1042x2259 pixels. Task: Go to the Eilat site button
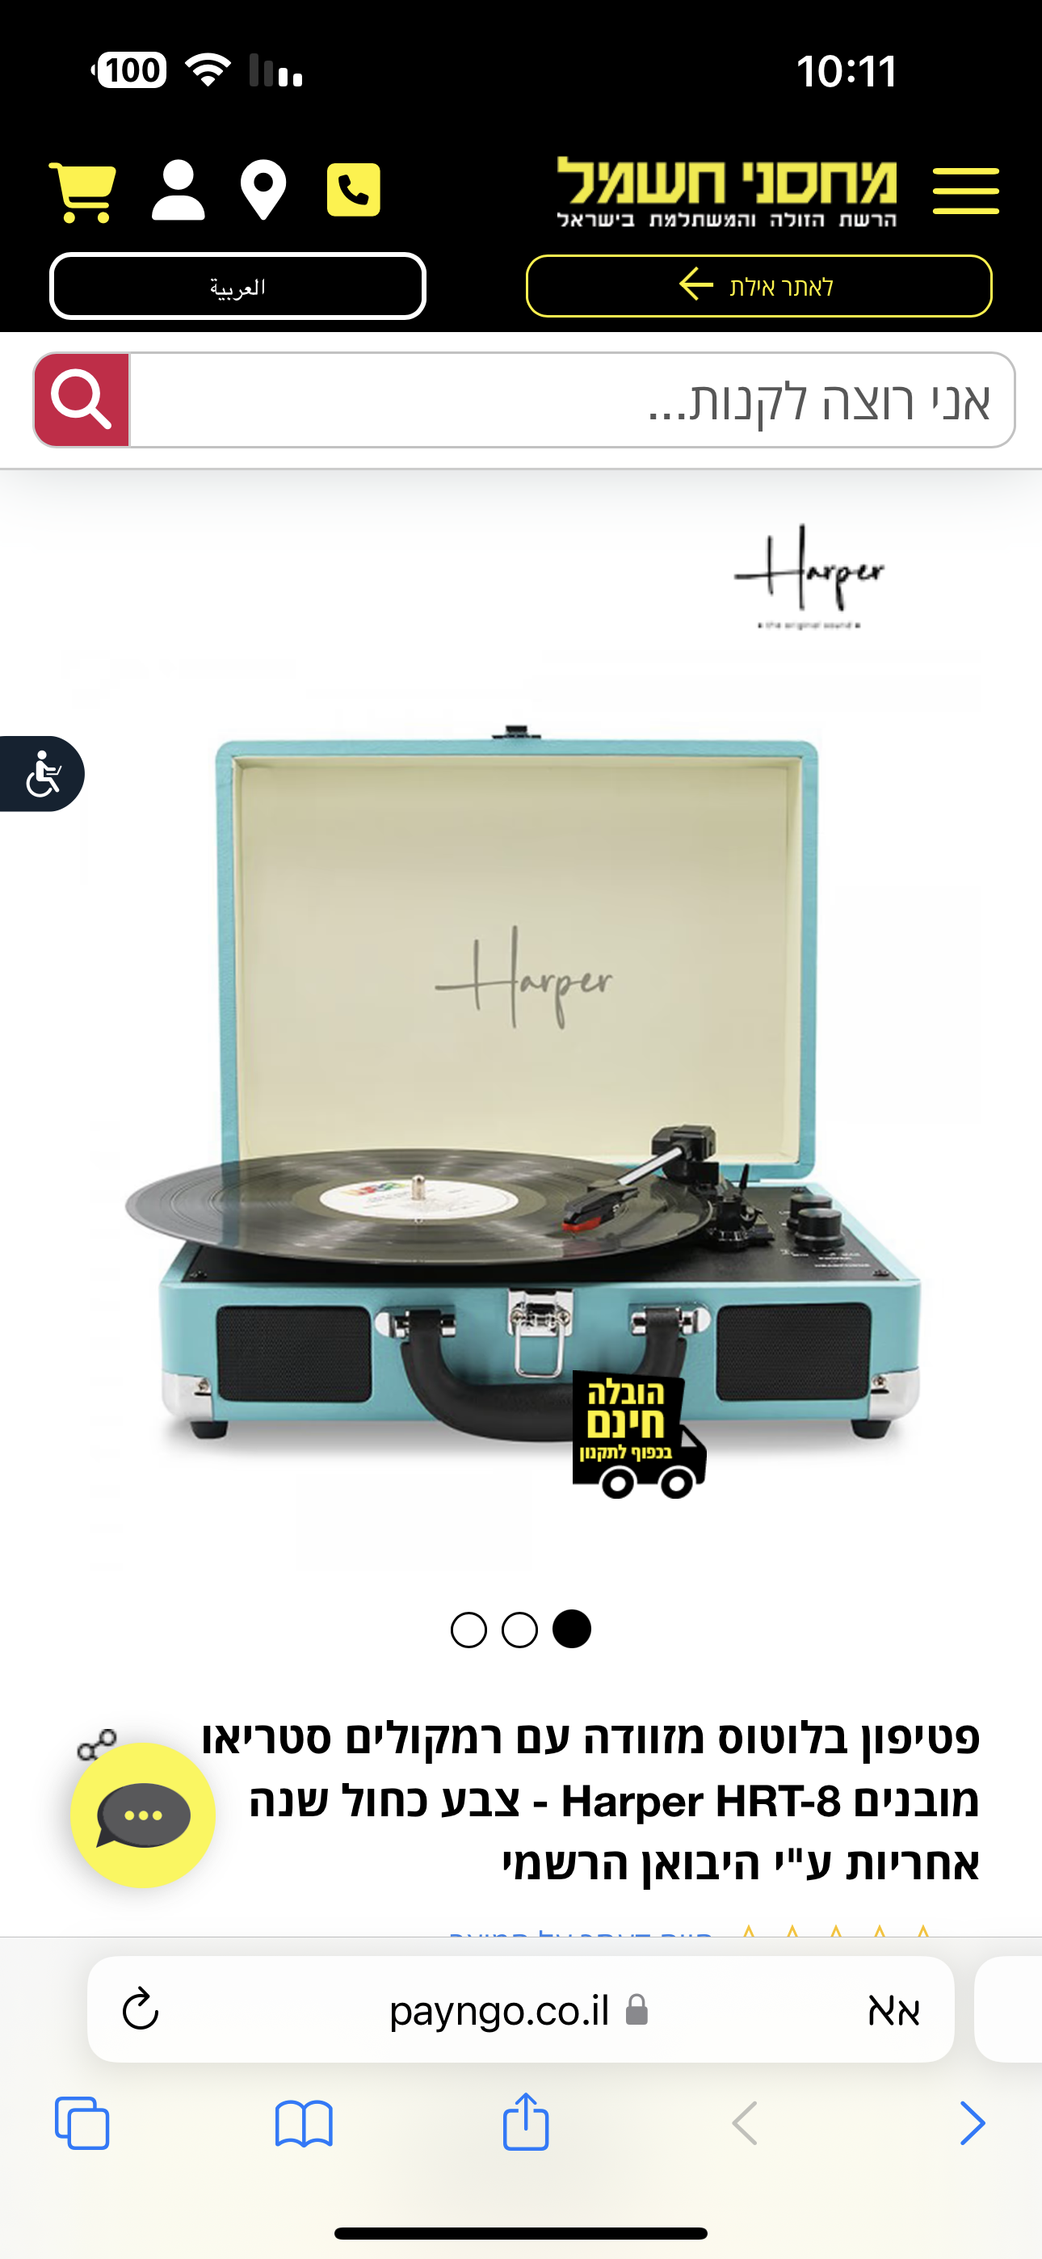(x=758, y=286)
